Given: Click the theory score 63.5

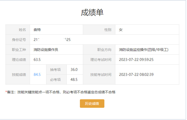Looking at the screenshot, I should point(37,60).
